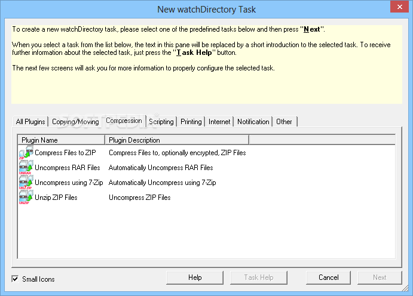Sort list by Plugin Name column header
The width and height of the screenshot is (413, 296).
62,140
